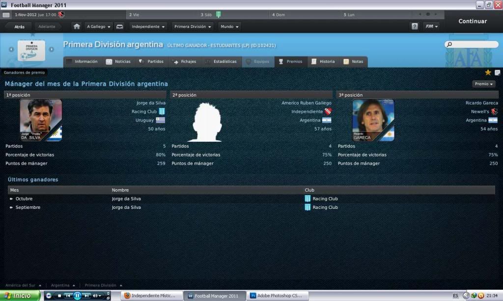Screen dimensions: 503x301
Task: Switch to the Información tab
Action: click(x=83, y=61)
